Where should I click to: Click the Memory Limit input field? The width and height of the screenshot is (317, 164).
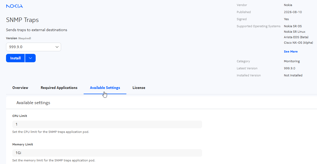coord(107,153)
